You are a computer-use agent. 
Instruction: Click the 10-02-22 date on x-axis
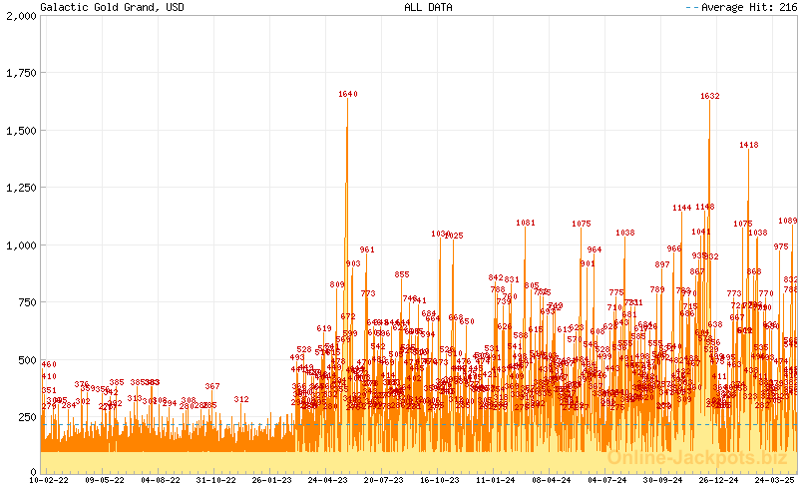(50, 480)
